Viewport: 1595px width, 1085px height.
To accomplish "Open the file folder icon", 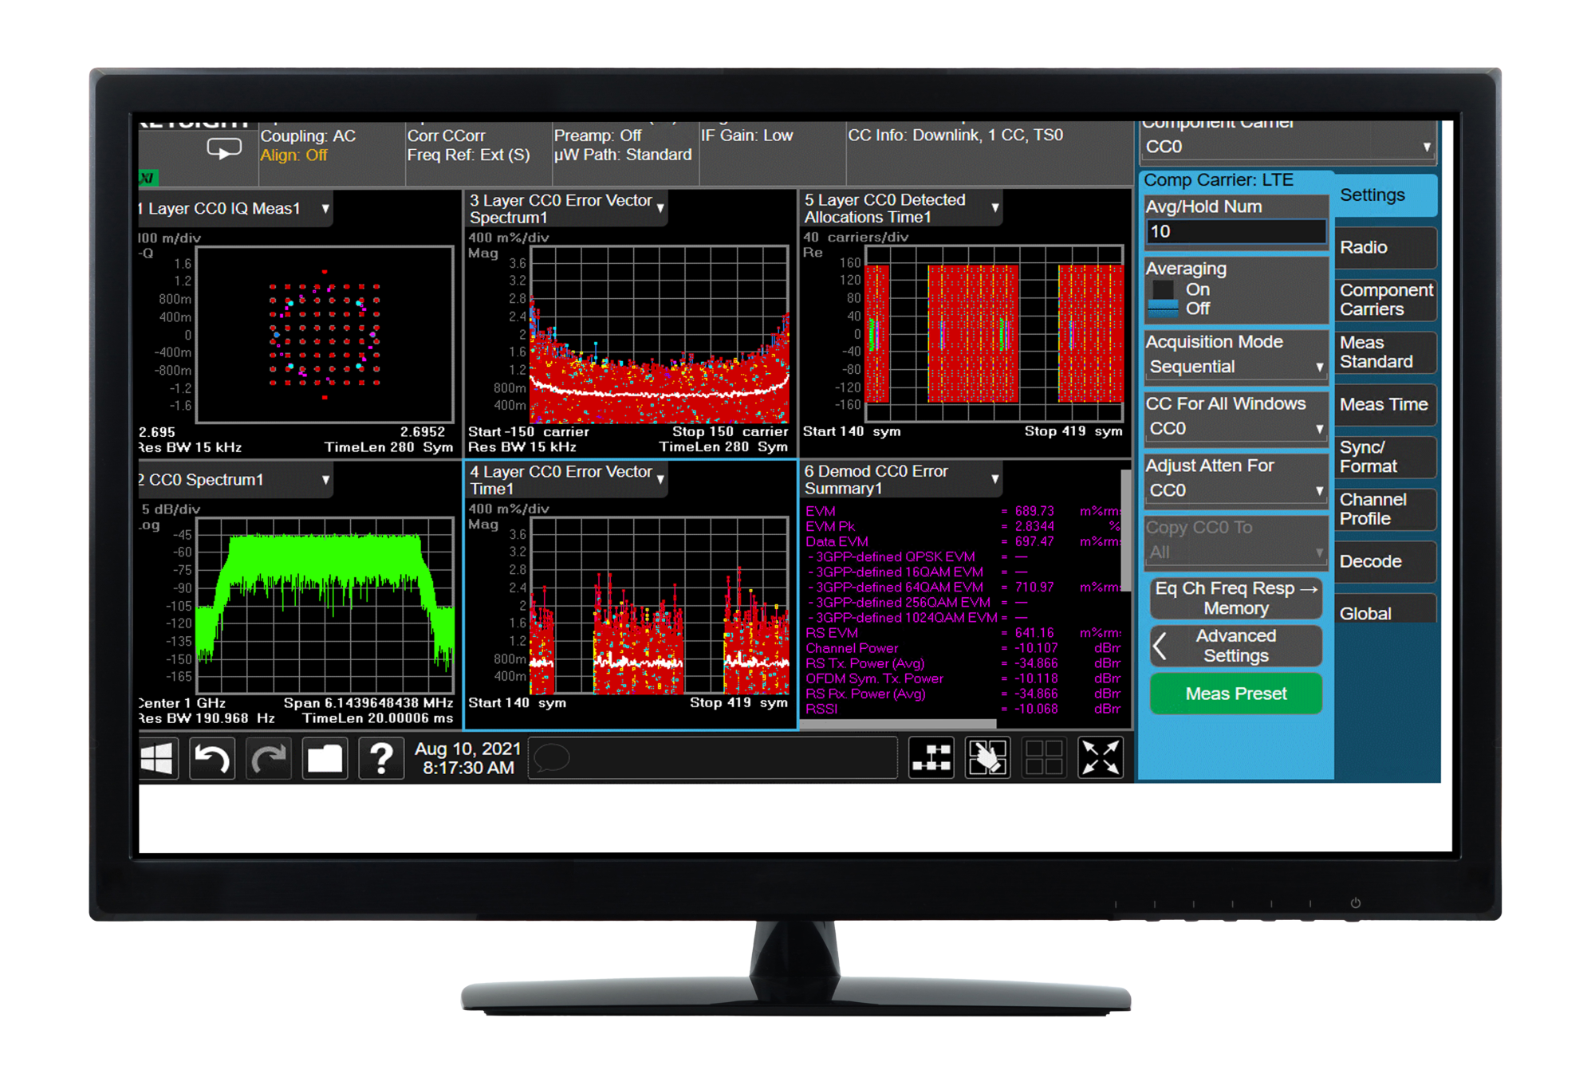I will point(325,758).
